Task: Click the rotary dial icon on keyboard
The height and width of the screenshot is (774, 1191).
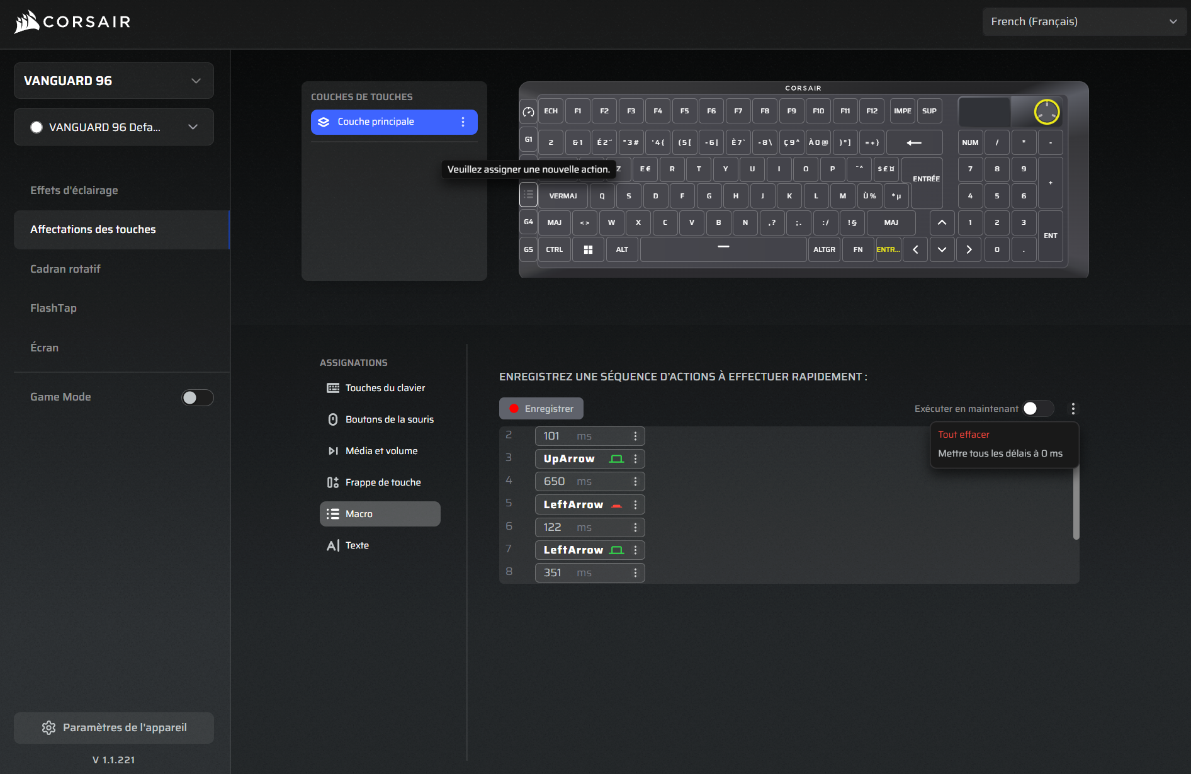Action: 1046,112
